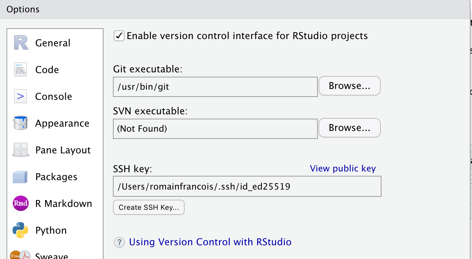Click Browse next to SVN executable

point(349,128)
